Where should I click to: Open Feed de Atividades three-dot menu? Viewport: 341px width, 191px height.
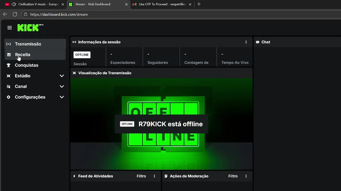pos(154,176)
